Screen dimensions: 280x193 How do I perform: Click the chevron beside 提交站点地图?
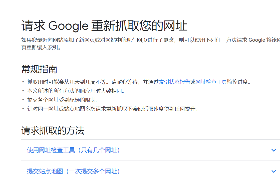pos(273,172)
